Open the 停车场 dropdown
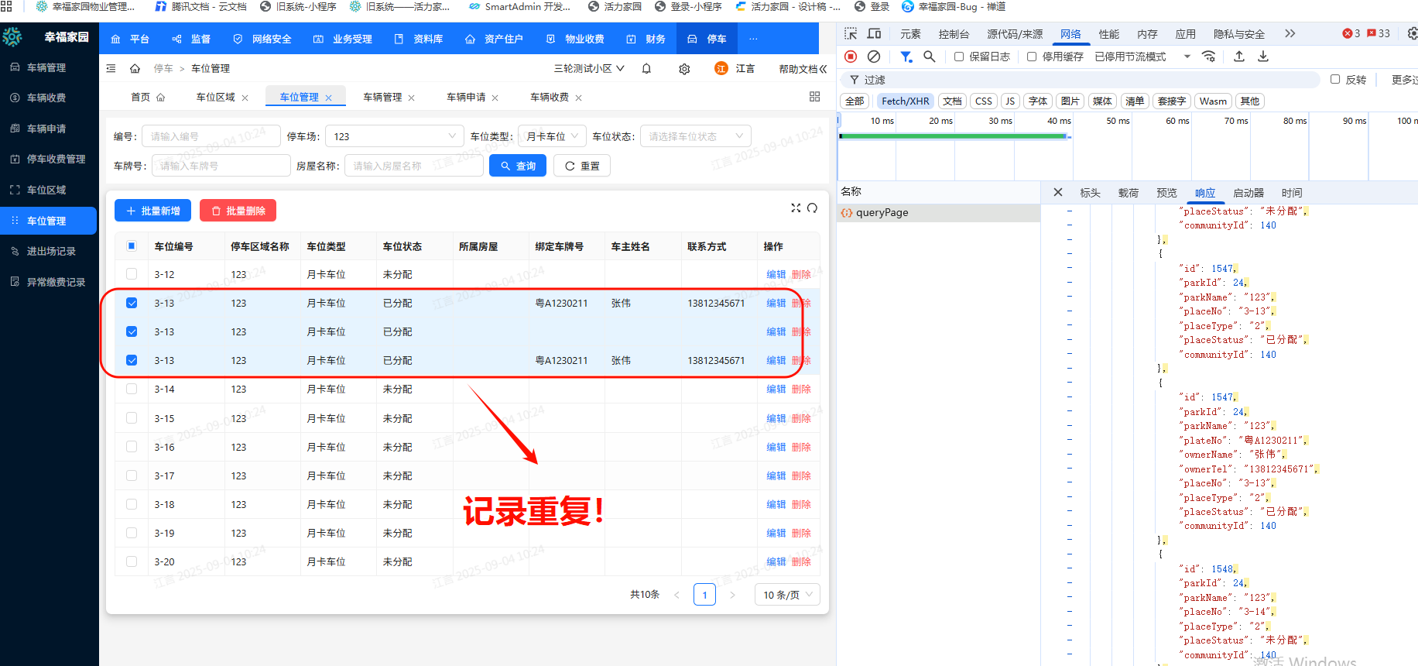 click(395, 136)
